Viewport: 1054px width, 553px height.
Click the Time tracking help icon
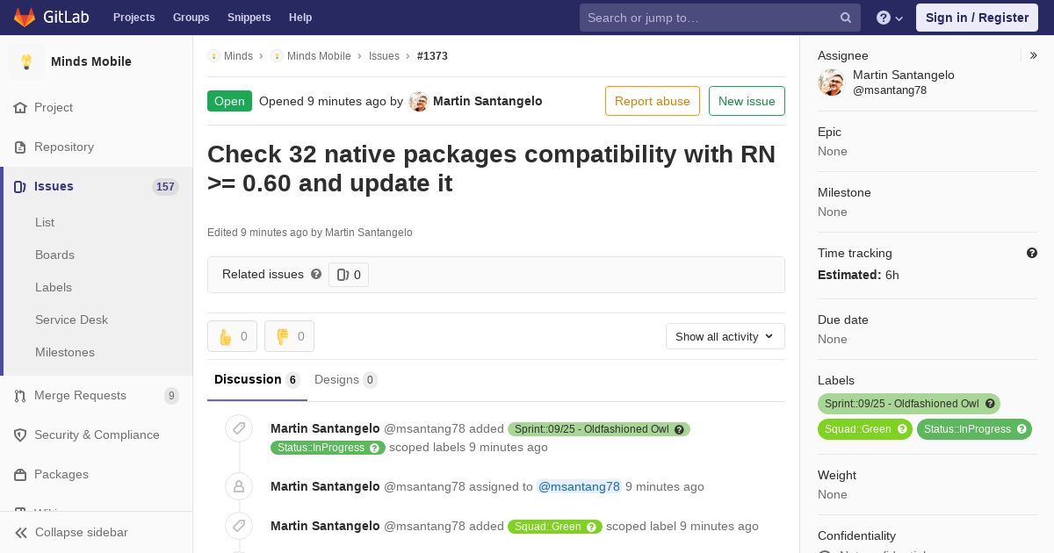coord(1032,253)
